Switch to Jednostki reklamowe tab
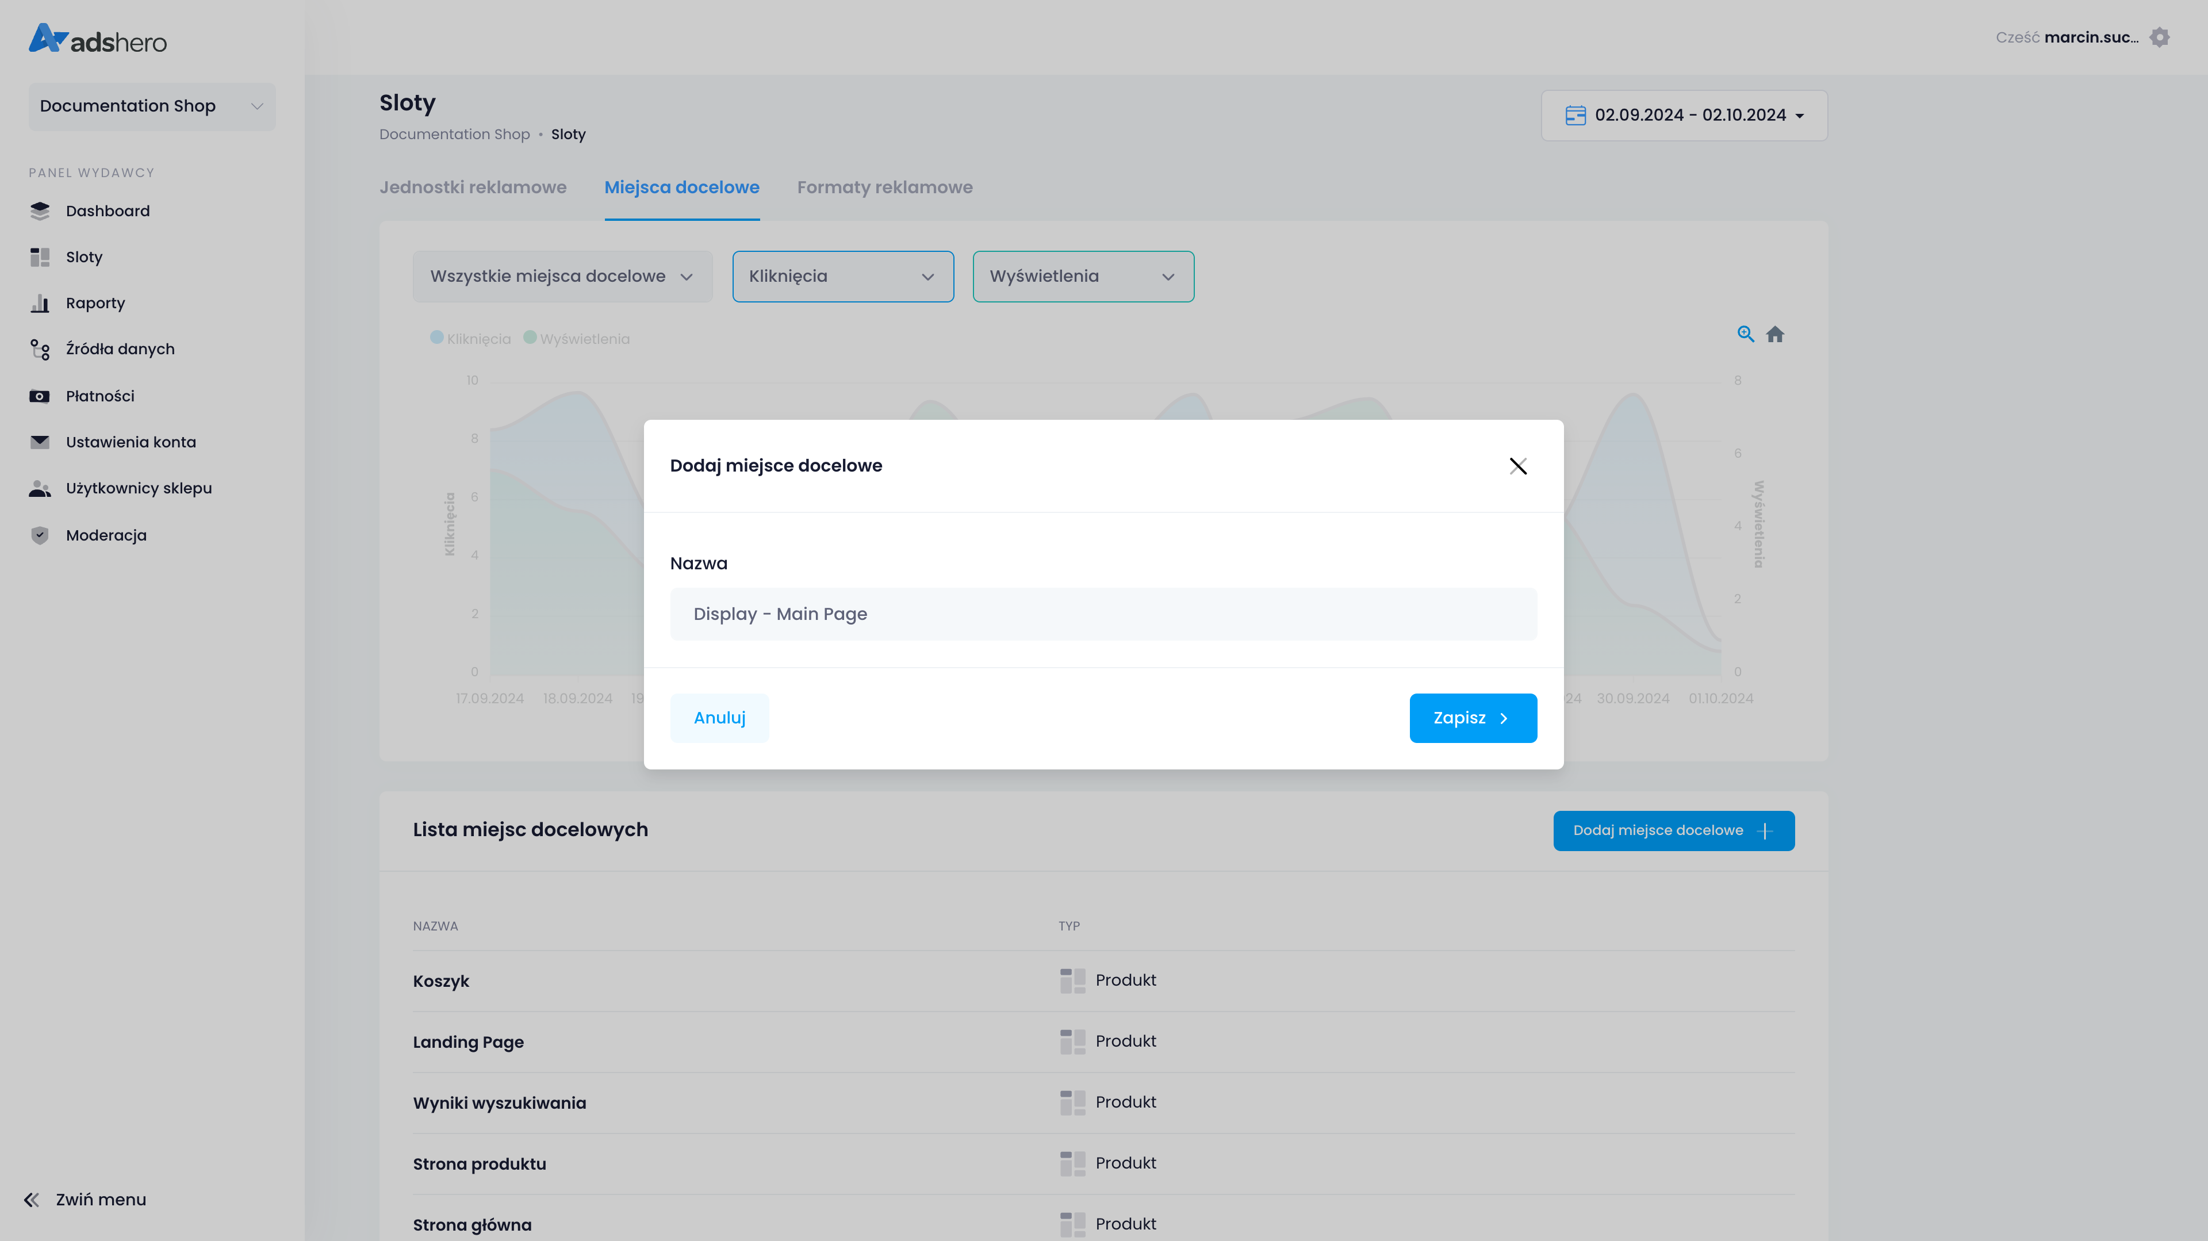The height and width of the screenshot is (1241, 2208). [473, 187]
